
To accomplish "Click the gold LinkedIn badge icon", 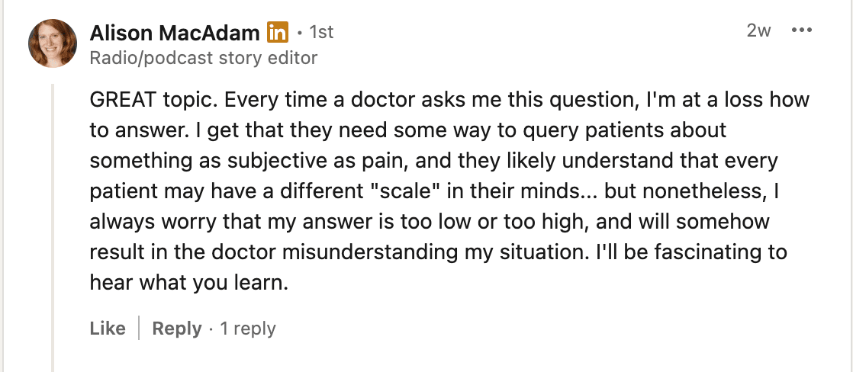I will [278, 33].
